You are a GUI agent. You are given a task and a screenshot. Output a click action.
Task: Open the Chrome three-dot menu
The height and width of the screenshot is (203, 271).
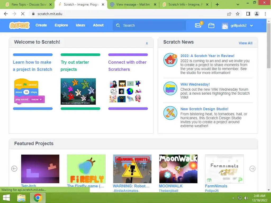[265, 14]
